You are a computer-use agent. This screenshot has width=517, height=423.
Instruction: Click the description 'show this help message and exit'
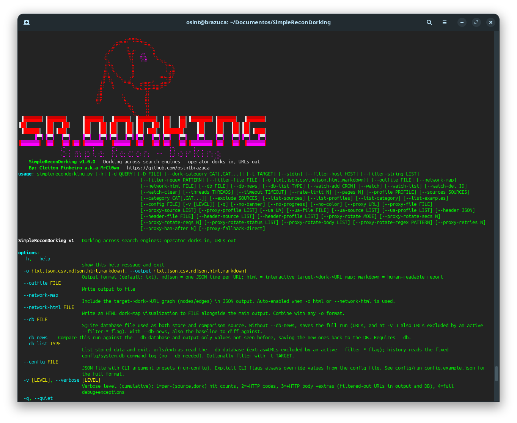pyautogui.click(x=123, y=265)
